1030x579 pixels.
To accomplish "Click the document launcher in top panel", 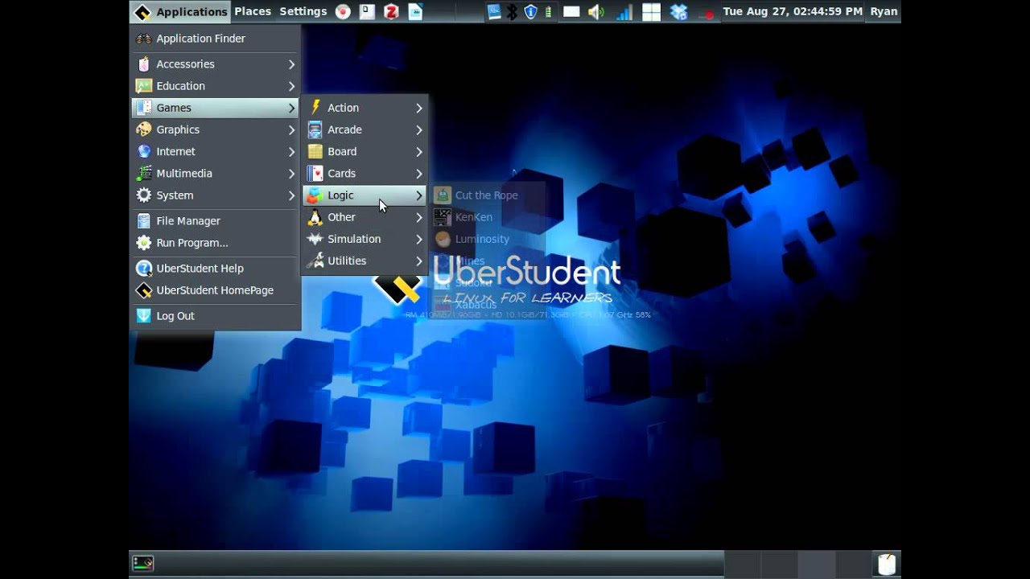I will click(367, 11).
